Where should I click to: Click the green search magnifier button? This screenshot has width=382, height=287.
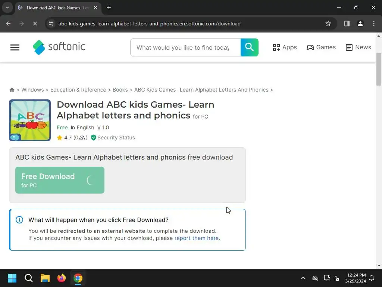pos(250,47)
